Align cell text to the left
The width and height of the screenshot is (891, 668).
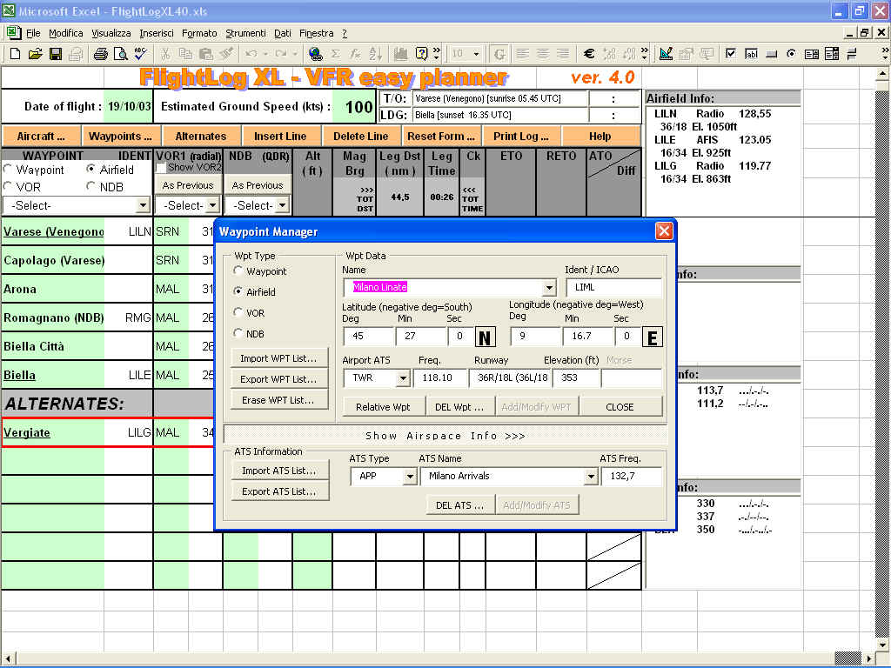[x=522, y=54]
